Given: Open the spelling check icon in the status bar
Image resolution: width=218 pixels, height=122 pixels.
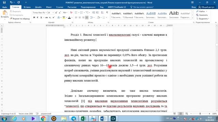Looking at the screenshot, I should tap(37, 114).
